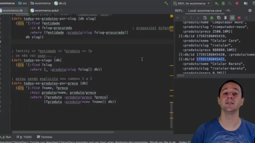Click the src folder breadcrumb
Viewport: 255px width, 143px height.
tap(23, 3)
